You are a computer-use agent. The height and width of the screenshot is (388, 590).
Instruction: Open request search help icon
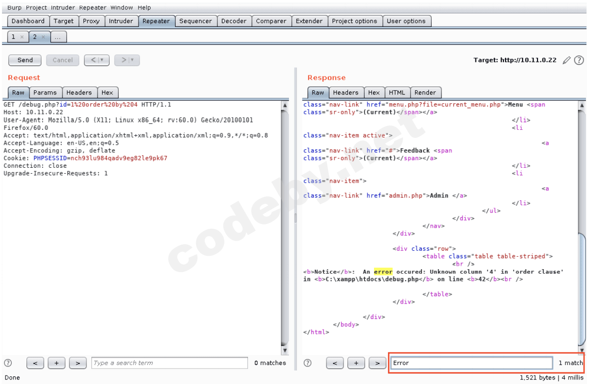(8, 363)
